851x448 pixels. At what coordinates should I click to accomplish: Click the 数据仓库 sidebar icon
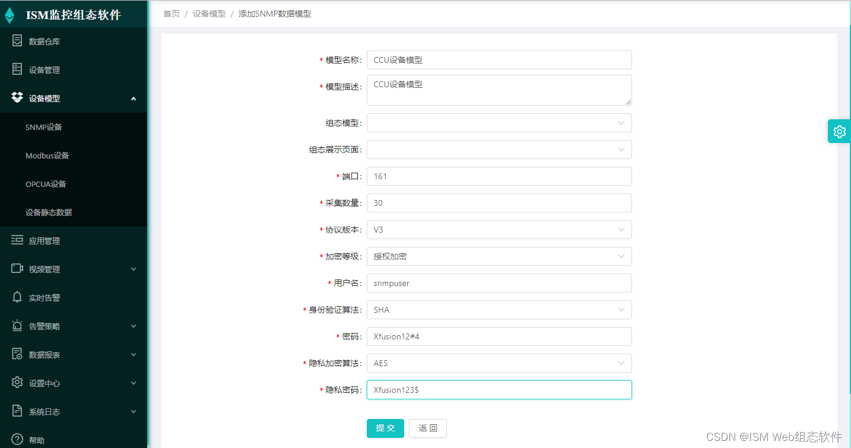pyautogui.click(x=17, y=41)
